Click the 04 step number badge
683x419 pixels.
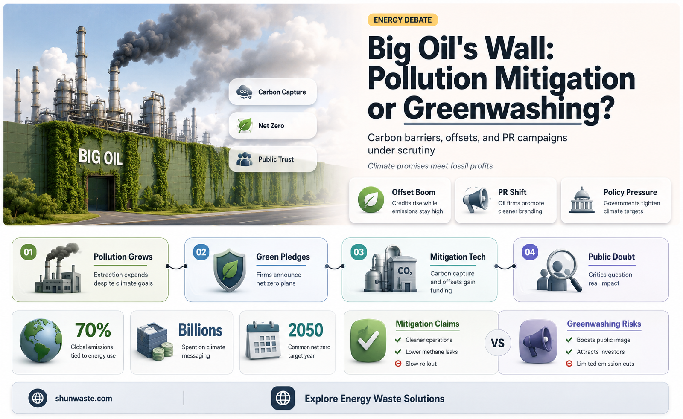(x=530, y=252)
